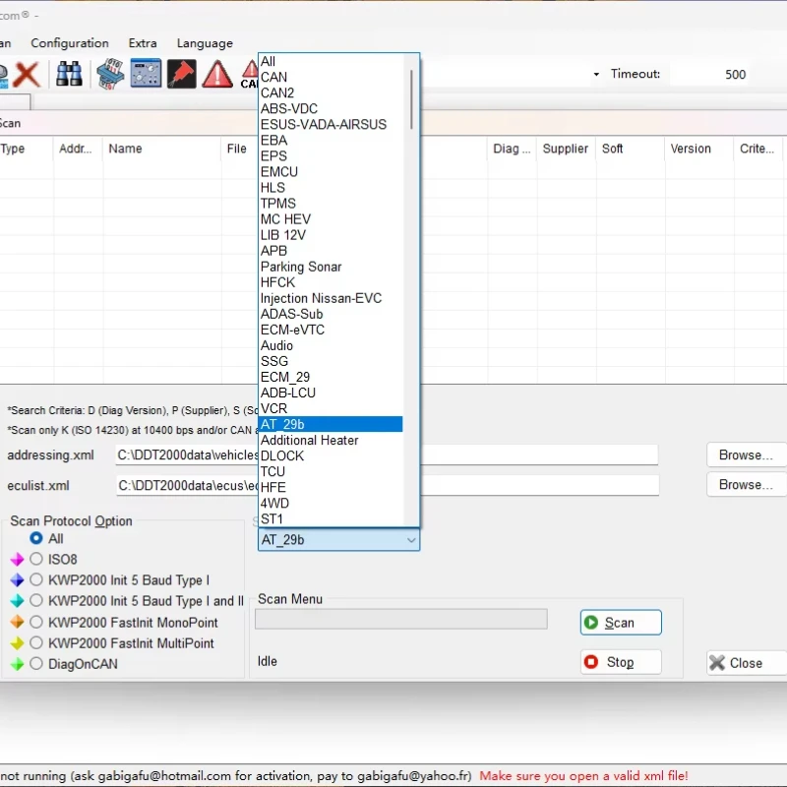Select the ISO8 protocol option
787x787 pixels.
coord(36,559)
